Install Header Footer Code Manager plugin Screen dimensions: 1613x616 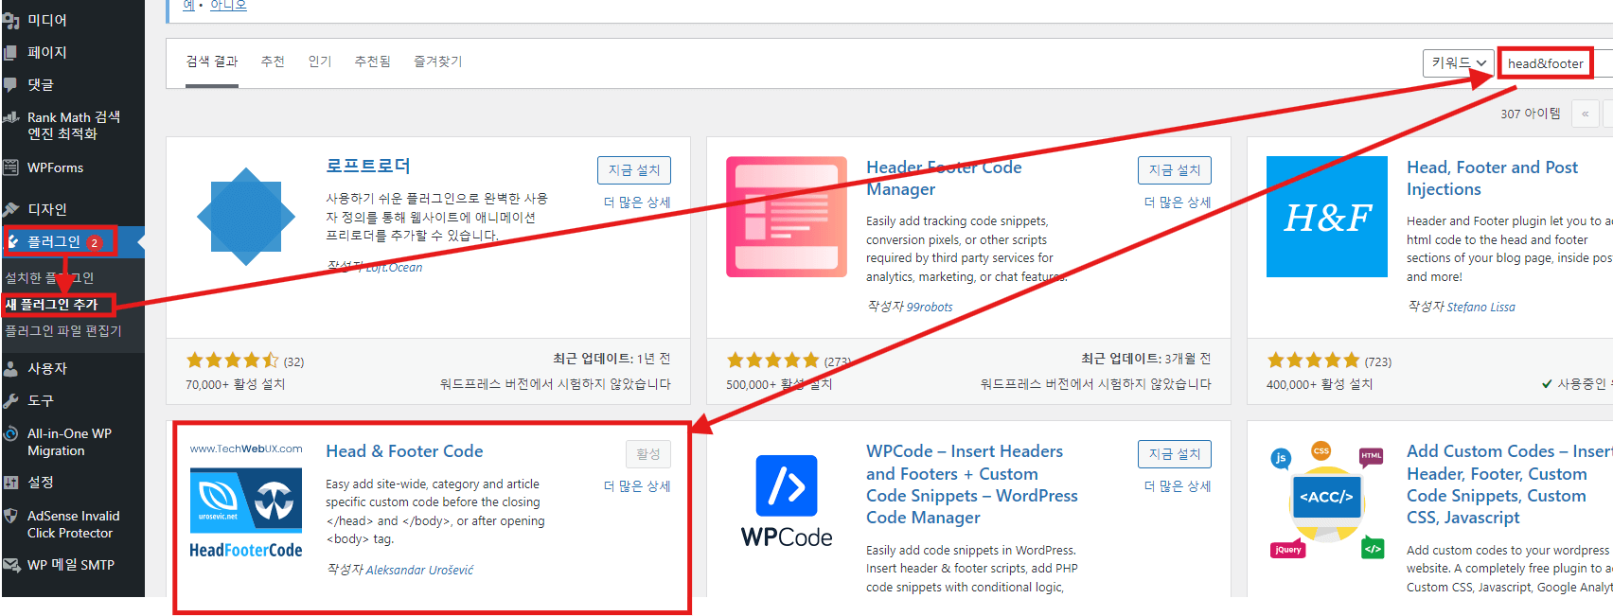pos(1175,170)
